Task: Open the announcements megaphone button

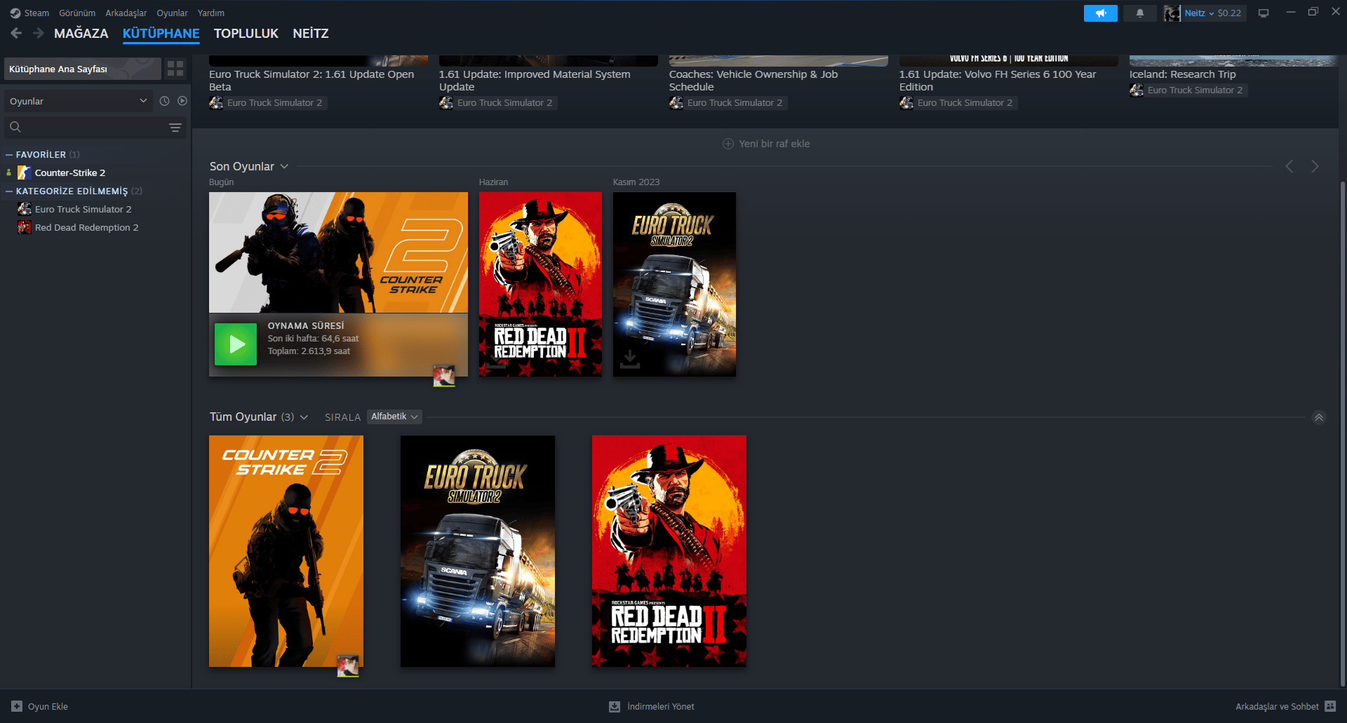Action: click(x=1100, y=13)
